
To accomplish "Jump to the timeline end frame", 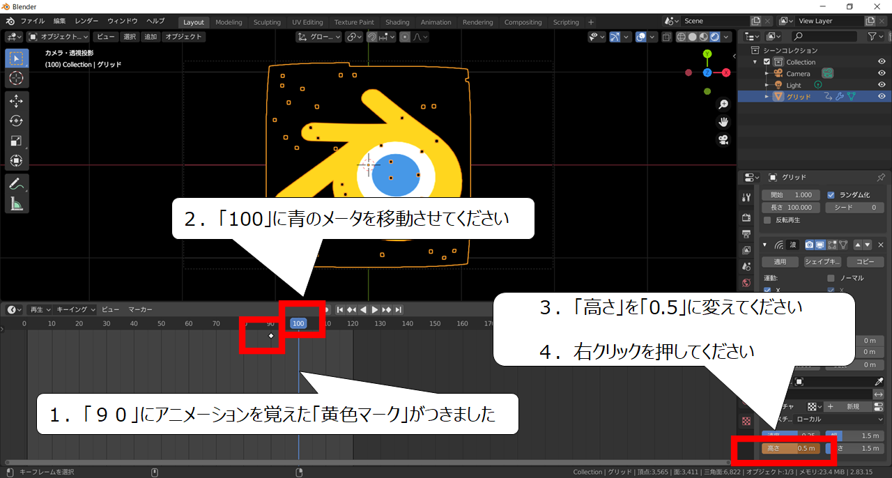I will (397, 309).
